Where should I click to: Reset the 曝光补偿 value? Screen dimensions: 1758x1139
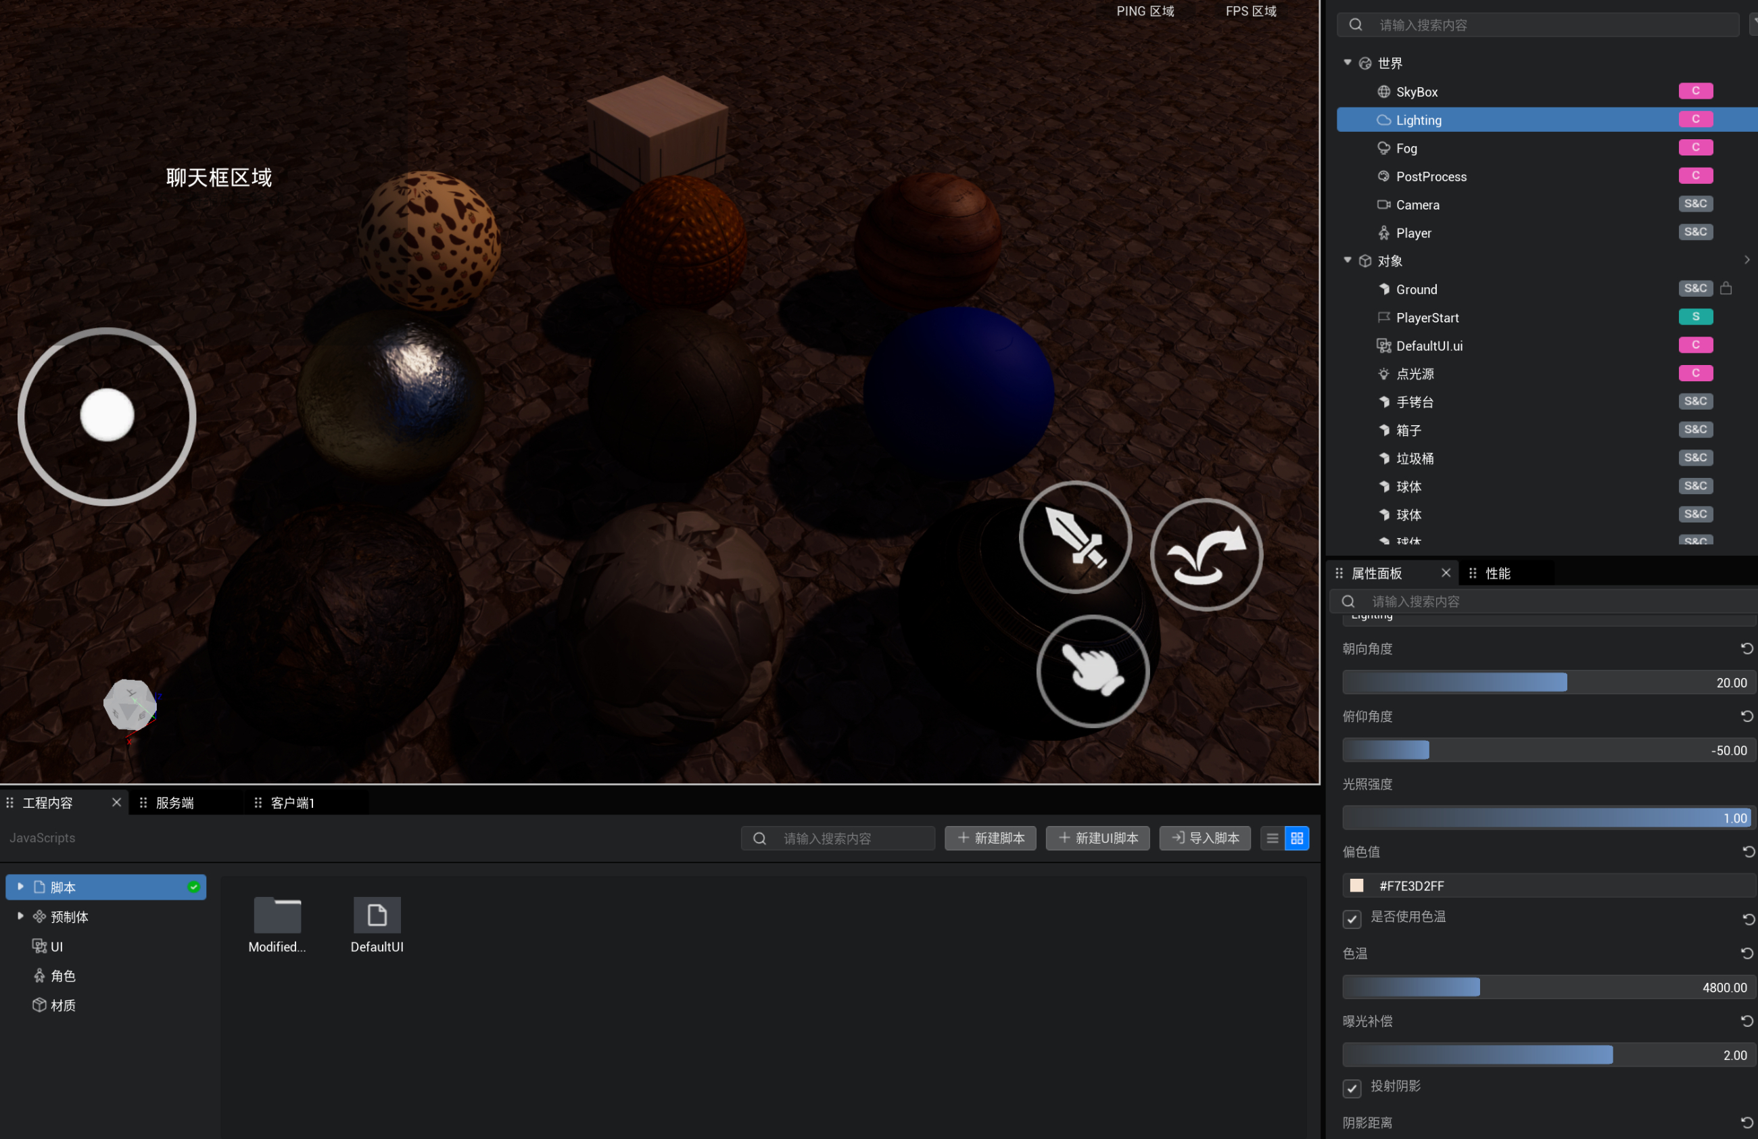click(1747, 1021)
